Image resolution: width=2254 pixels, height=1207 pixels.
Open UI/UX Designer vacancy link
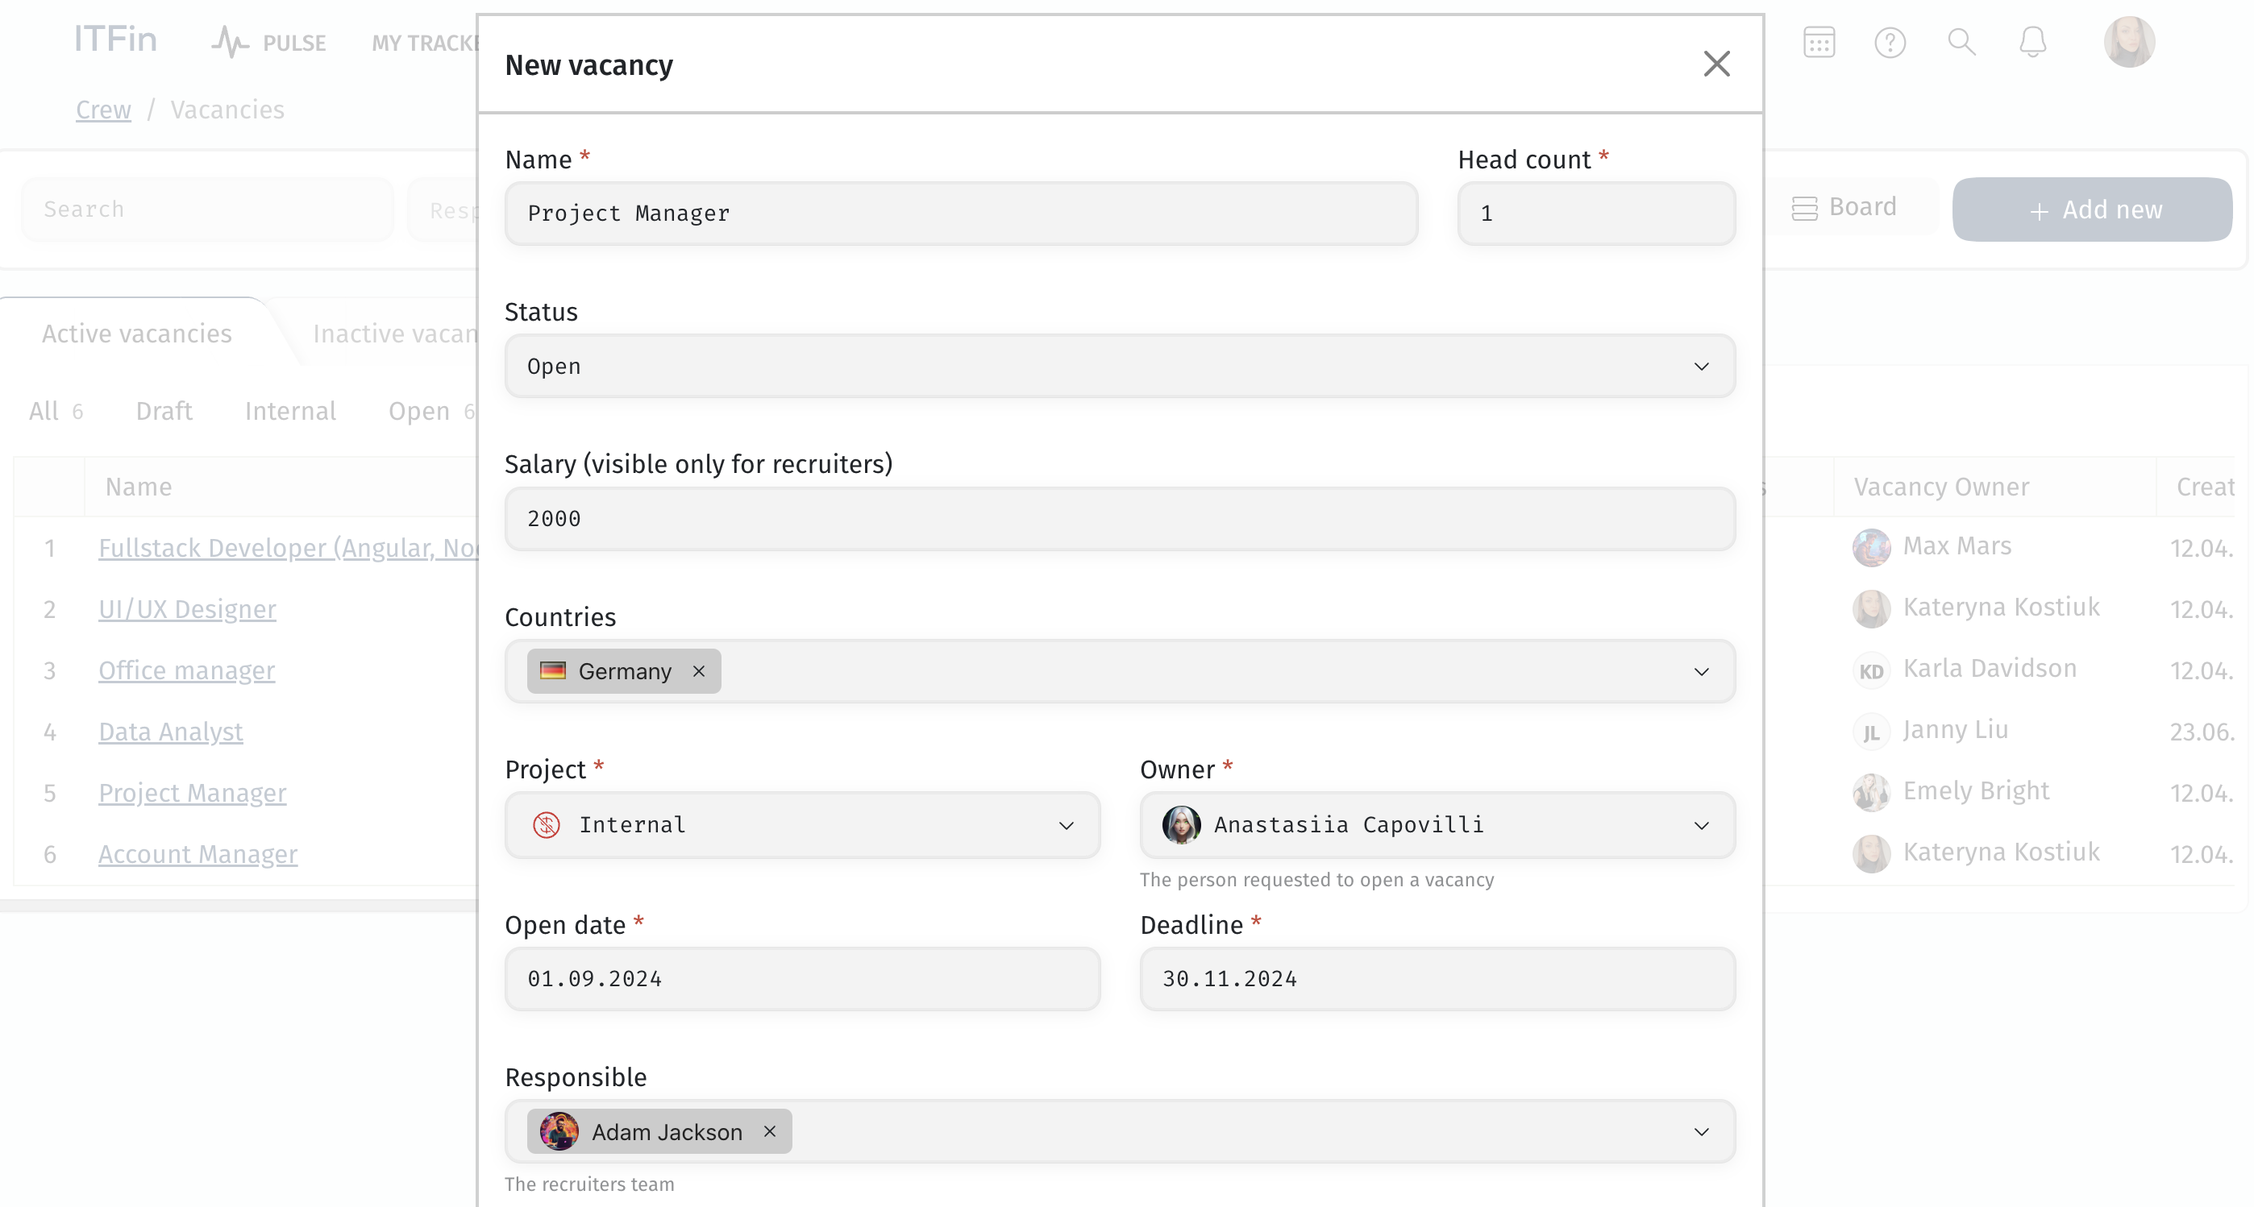pyautogui.click(x=187, y=609)
